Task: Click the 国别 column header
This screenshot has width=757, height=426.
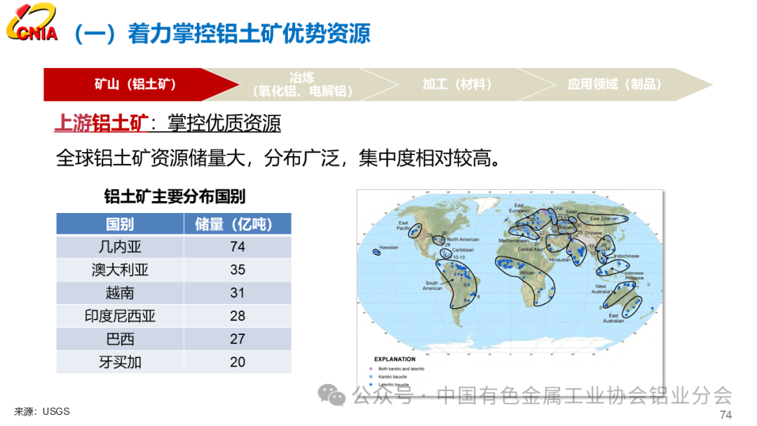Action: coord(120,224)
